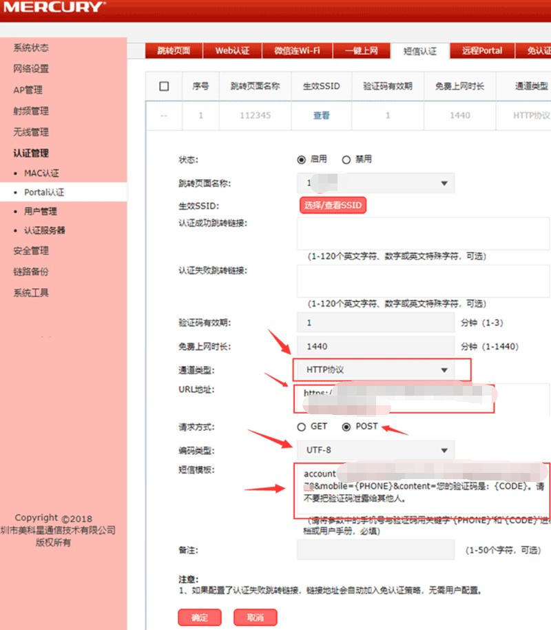Check the table header select-all checkbox
This screenshot has height=630, width=551.
(x=163, y=85)
